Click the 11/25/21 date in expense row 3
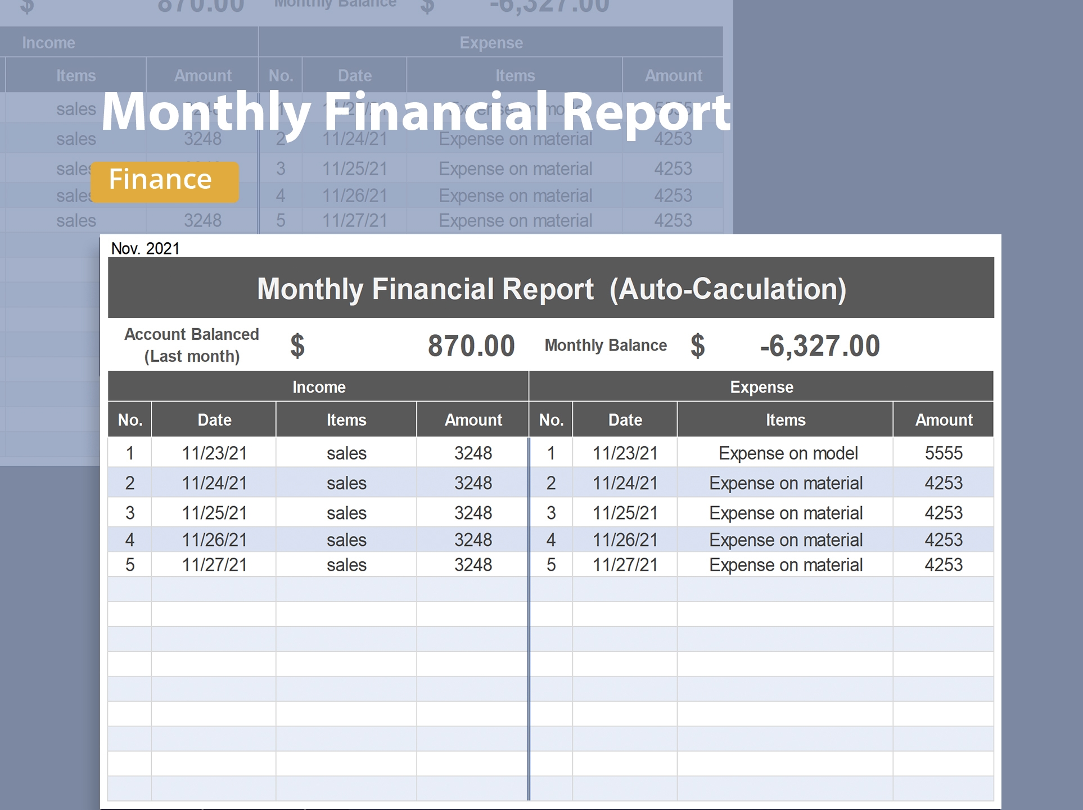This screenshot has height=810, width=1083. coord(624,512)
